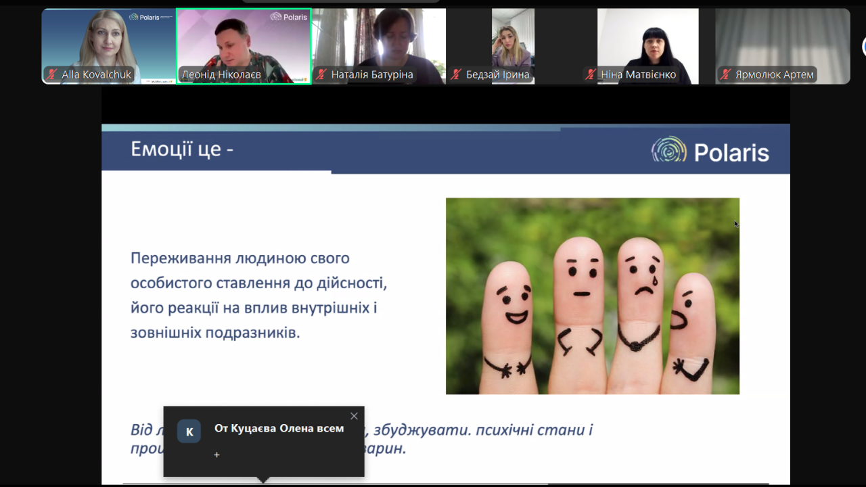Screen dimensions: 866x487
Task: Click the plus message text in notification
Action: [x=216, y=455]
